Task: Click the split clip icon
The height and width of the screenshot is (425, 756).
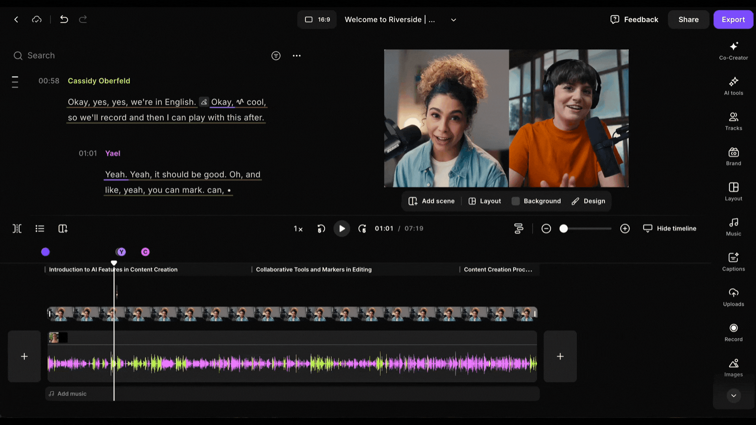Action: coord(17,229)
